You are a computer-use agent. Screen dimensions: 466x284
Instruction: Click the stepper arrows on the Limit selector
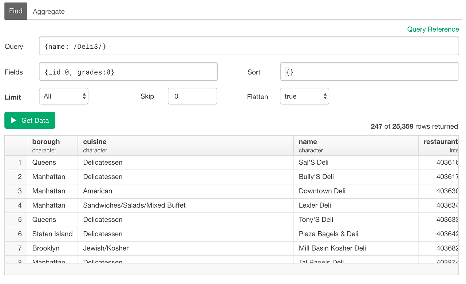84,96
